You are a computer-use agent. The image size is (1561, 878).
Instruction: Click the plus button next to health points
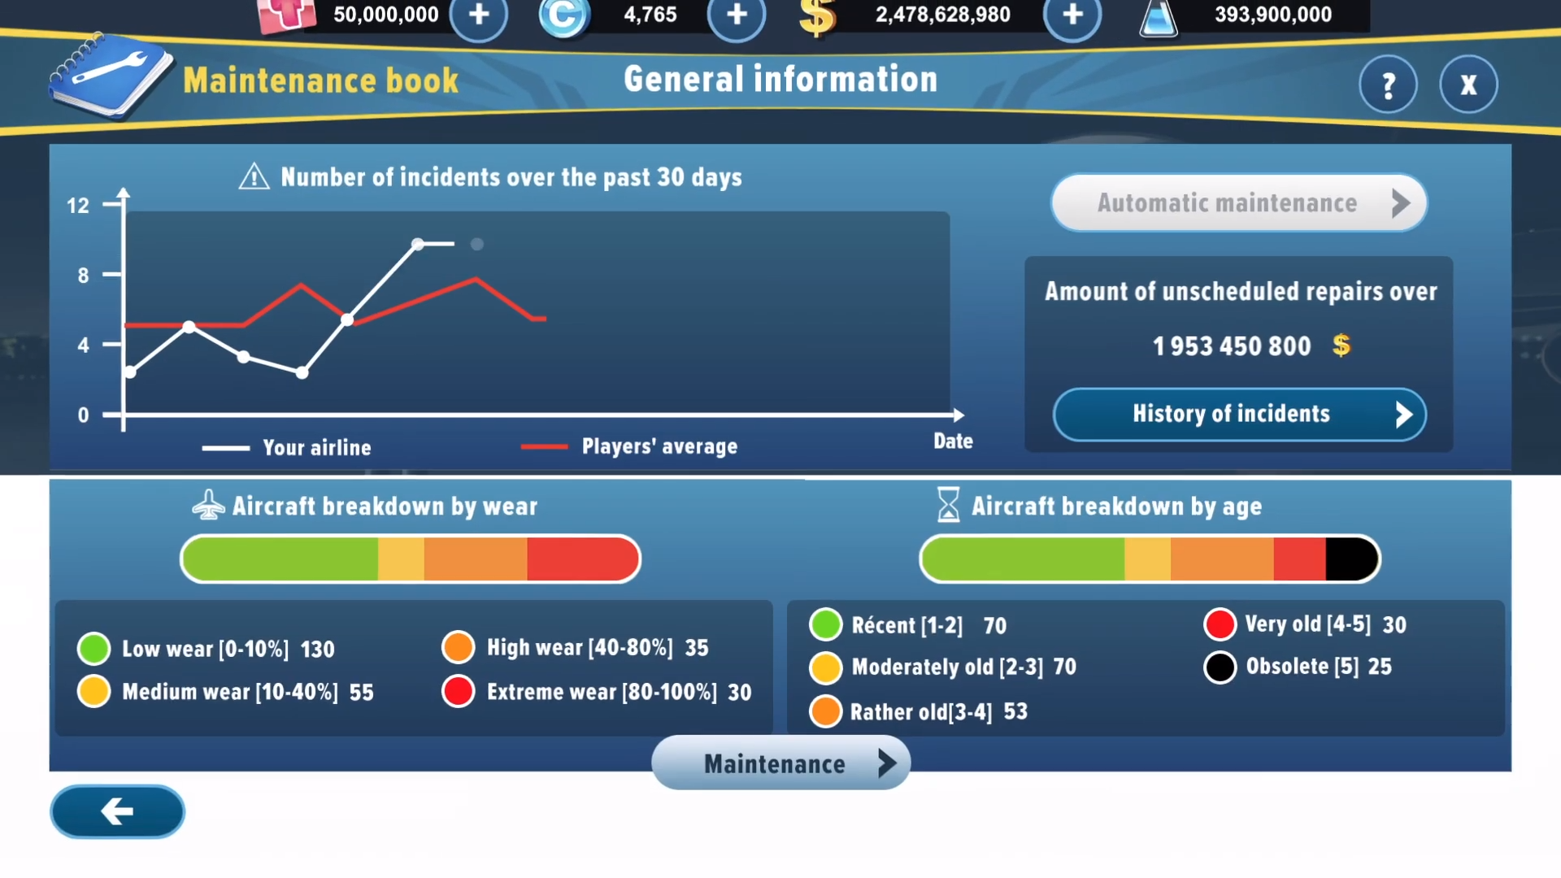click(478, 15)
